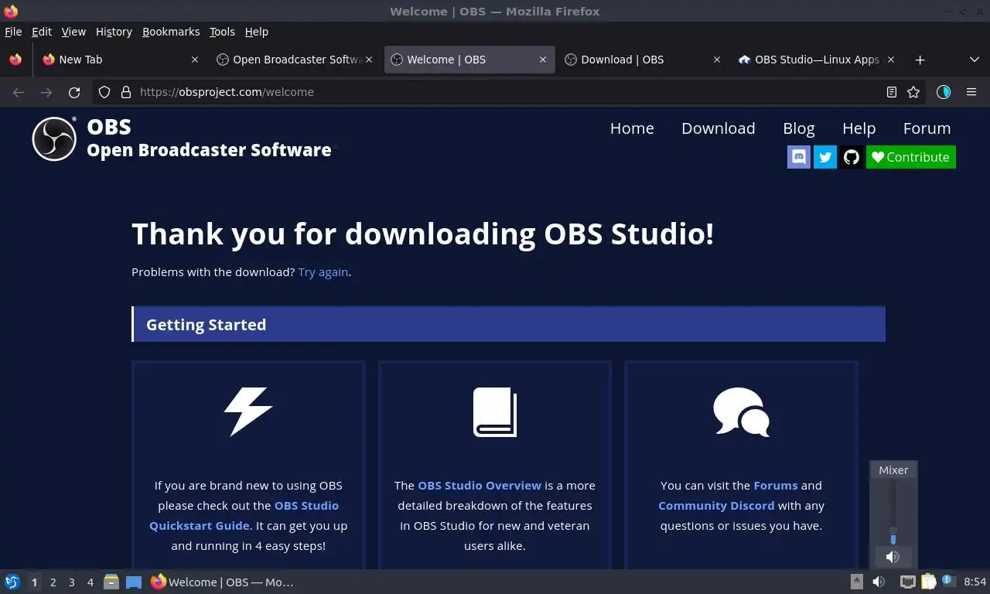The image size is (990, 594).
Task: Open the OBS Studio Overview link
Action: (480, 486)
